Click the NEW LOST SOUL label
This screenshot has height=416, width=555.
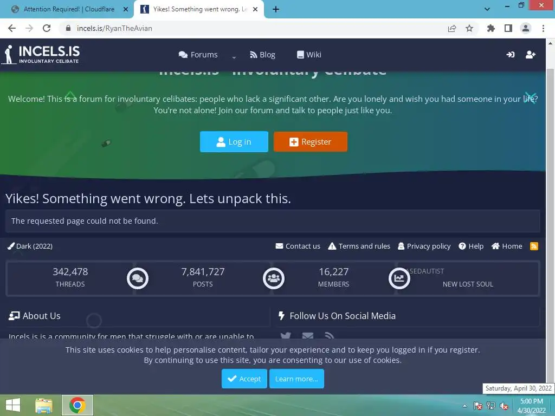coord(468,284)
